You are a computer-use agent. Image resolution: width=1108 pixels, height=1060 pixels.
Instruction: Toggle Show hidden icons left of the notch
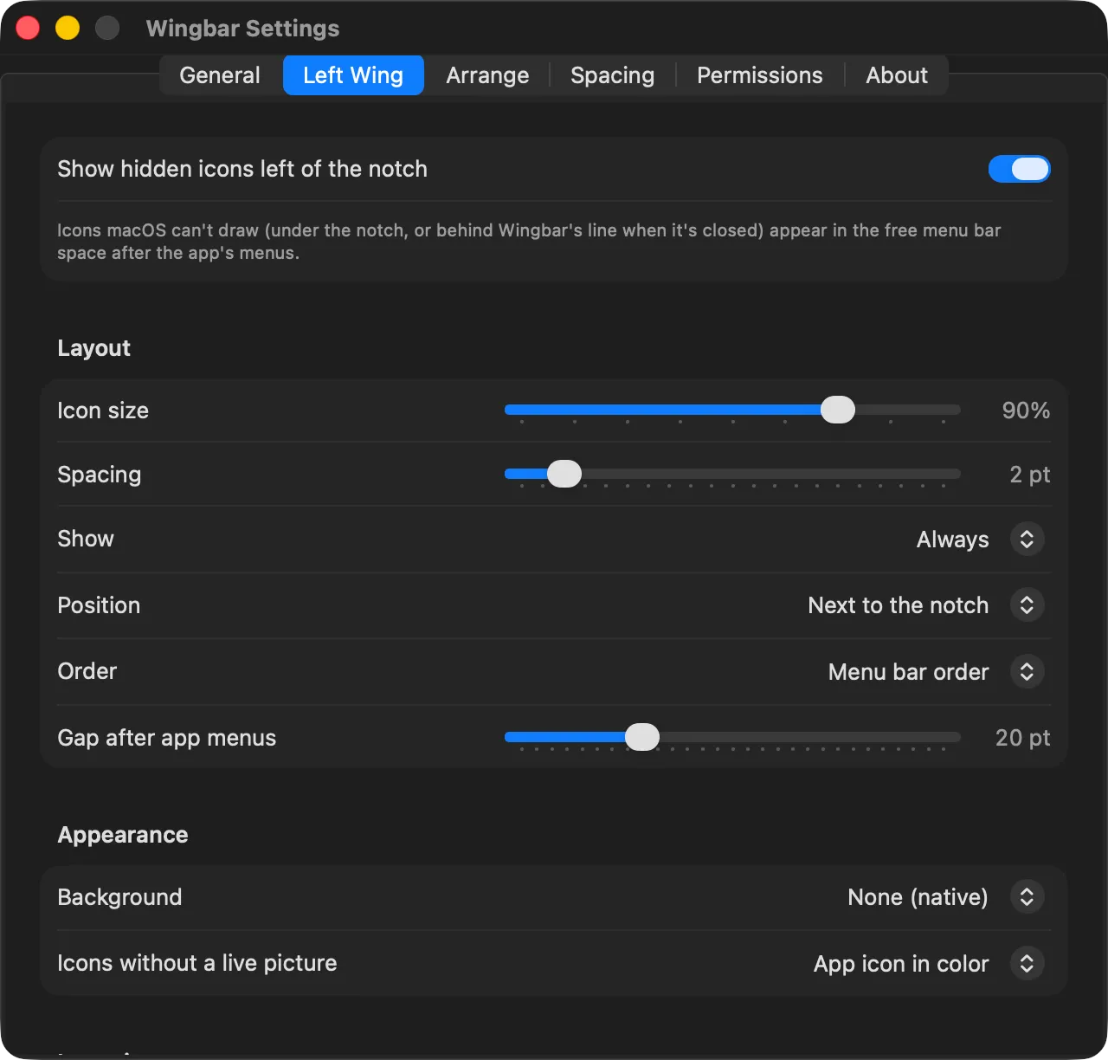click(x=1020, y=169)
